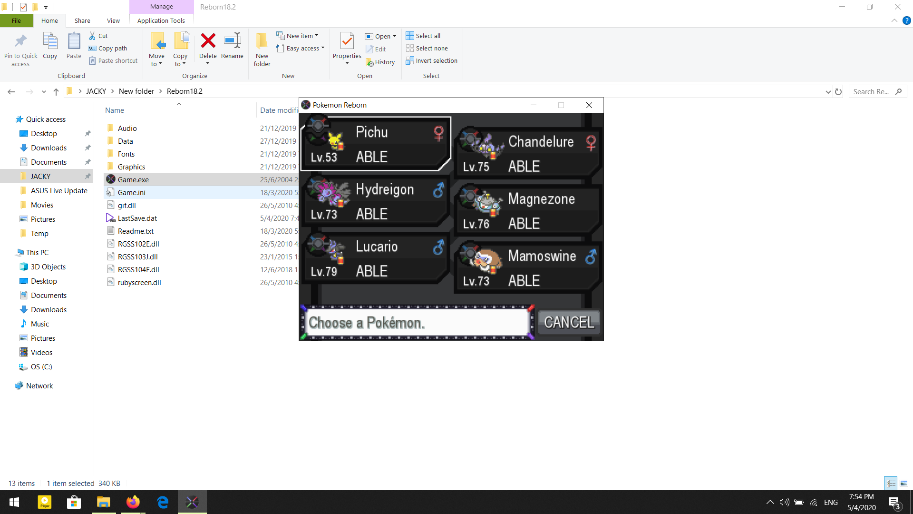Viewport: 913px width, 514px height.
Task: Click the New folder icon
Action: 262,41
